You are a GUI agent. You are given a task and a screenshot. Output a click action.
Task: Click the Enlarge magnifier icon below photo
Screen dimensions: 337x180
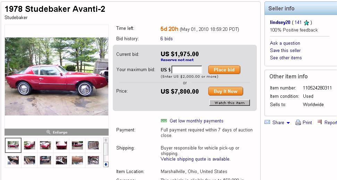(x=49, y=132)
